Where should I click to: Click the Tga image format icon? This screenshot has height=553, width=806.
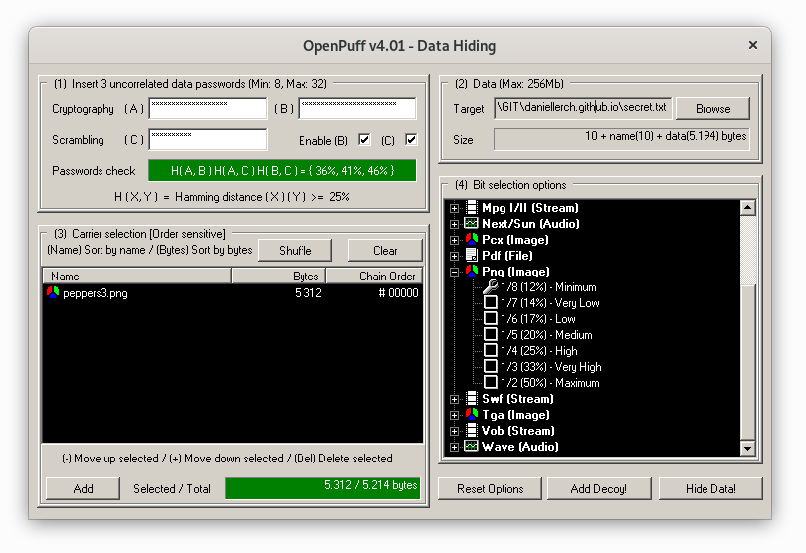pos(472,415)
